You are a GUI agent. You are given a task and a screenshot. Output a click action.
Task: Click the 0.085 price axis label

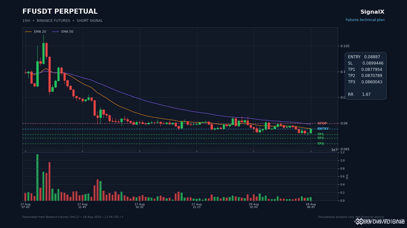tap(345, 149)
